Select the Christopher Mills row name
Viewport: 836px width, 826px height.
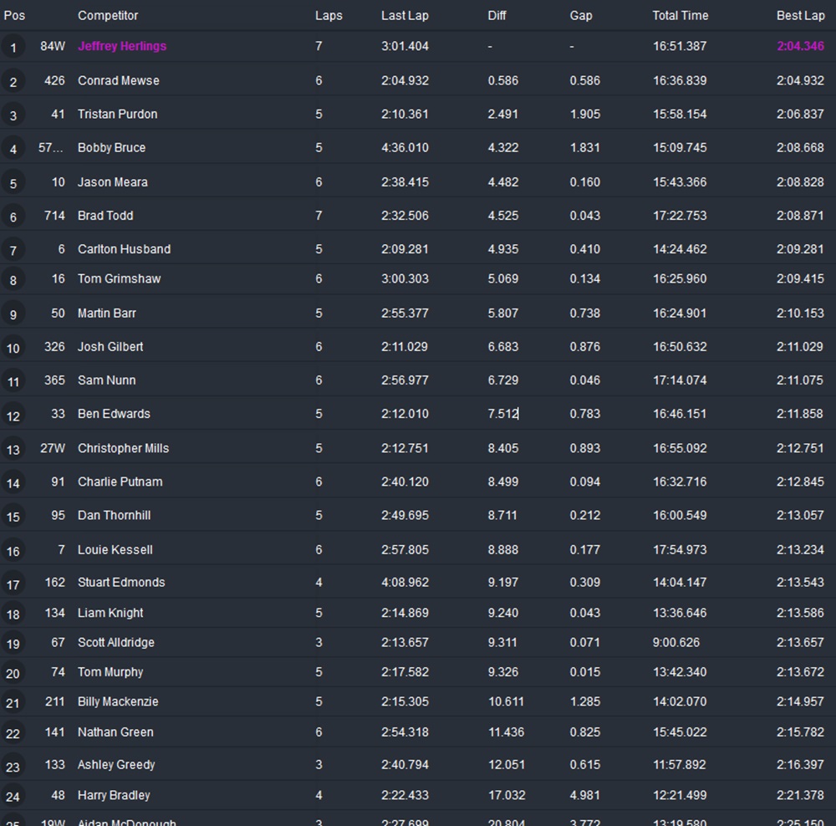[x=123, y=448]
